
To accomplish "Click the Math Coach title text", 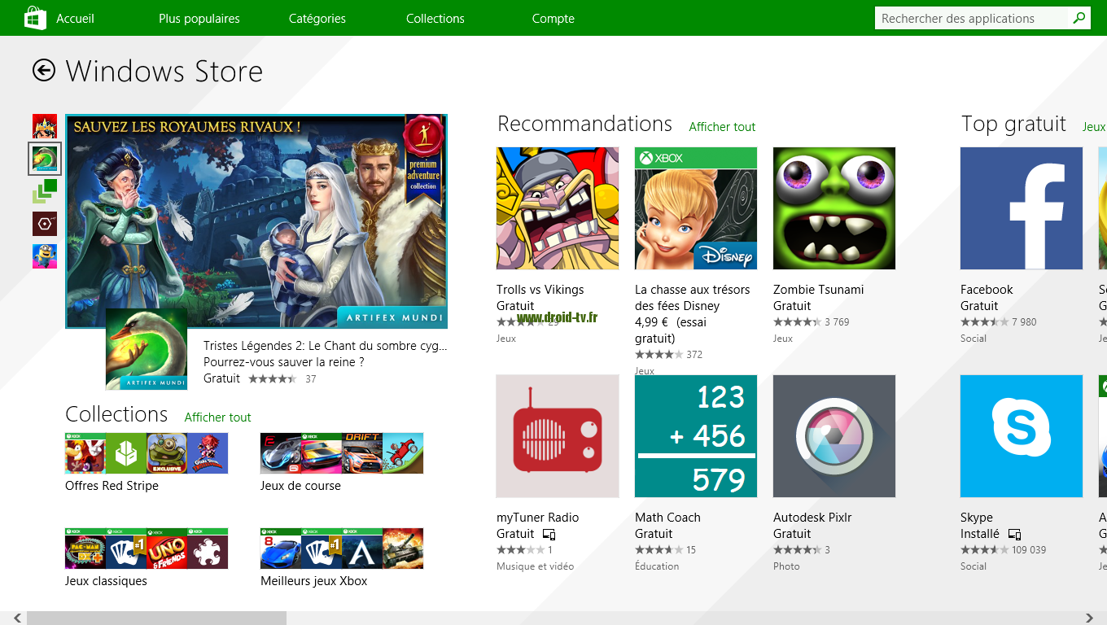I will point(667,518).
